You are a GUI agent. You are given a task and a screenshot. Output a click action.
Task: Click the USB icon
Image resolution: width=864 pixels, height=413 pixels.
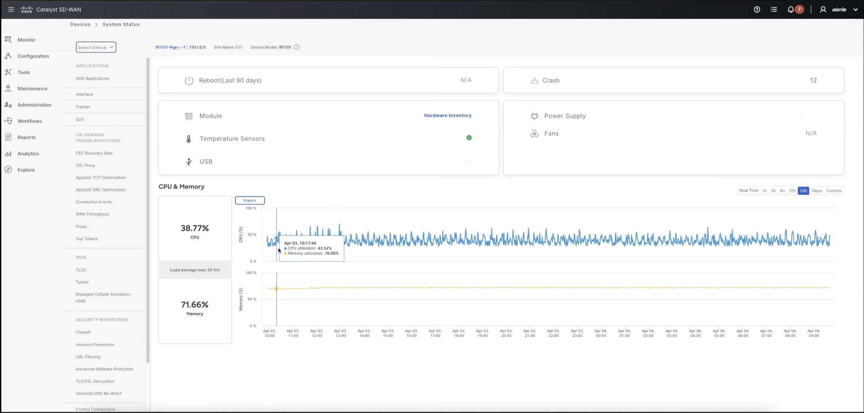pyautogui.click(x=189, y=162)
